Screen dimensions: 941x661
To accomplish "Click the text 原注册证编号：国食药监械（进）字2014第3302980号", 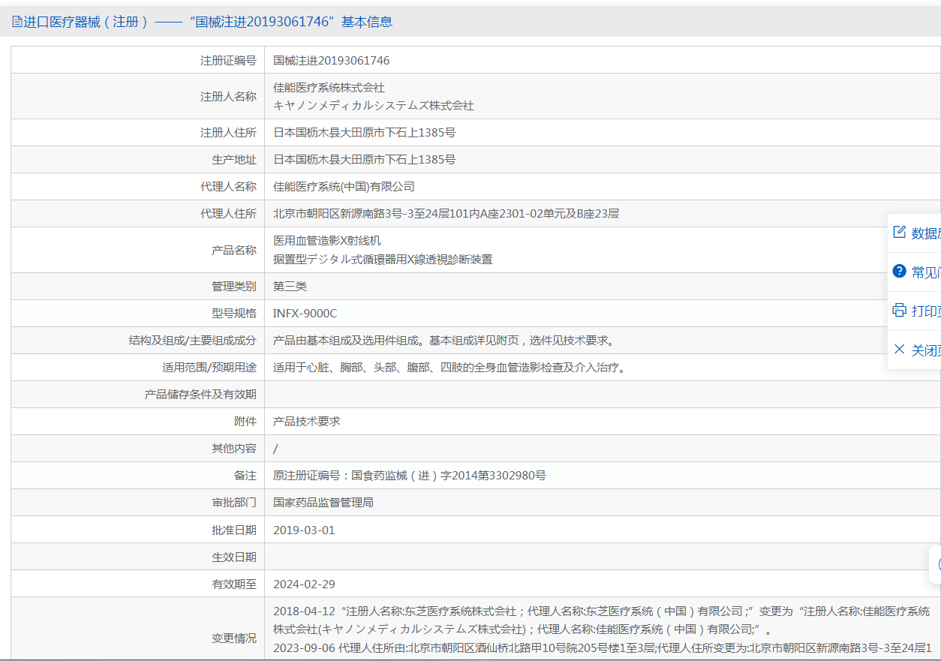I will coord(409,475).
